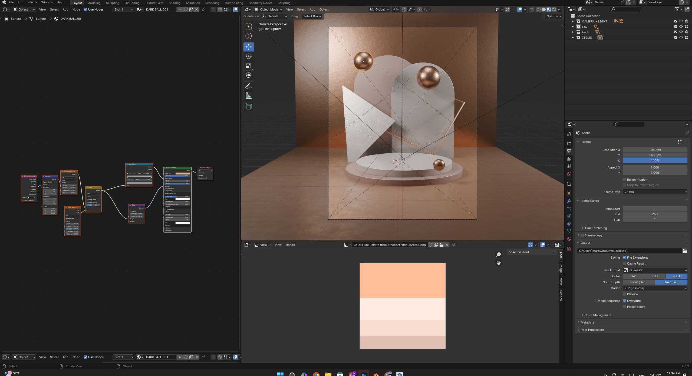Image resolution: width=692 pixels, height=376 pixels.
Task: Toggle top Use Nodes checkbox
Action: (85, 9)
